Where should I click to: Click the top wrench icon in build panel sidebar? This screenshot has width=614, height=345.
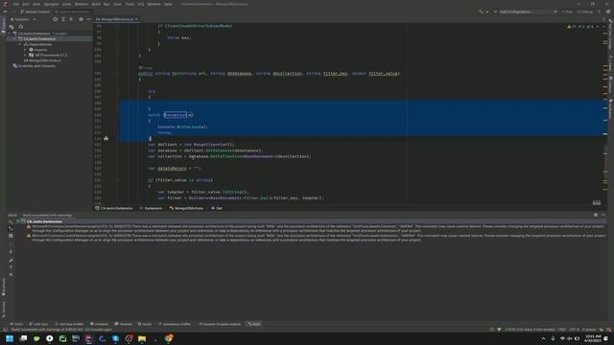[11, 221]
